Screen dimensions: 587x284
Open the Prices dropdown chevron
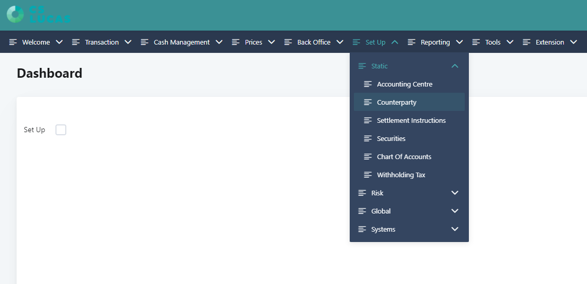coord(271,42)
